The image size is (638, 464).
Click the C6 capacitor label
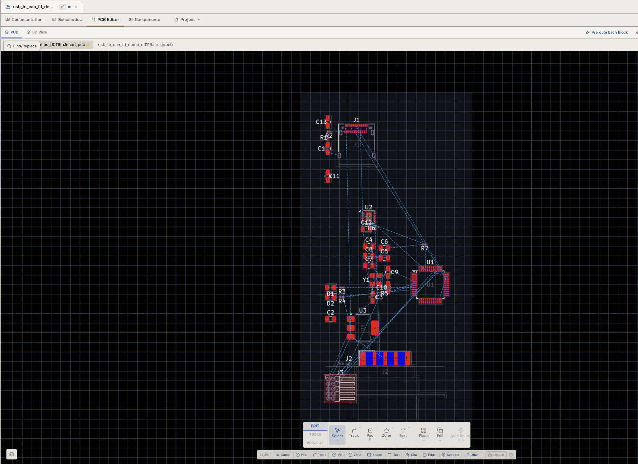(384, 242)
